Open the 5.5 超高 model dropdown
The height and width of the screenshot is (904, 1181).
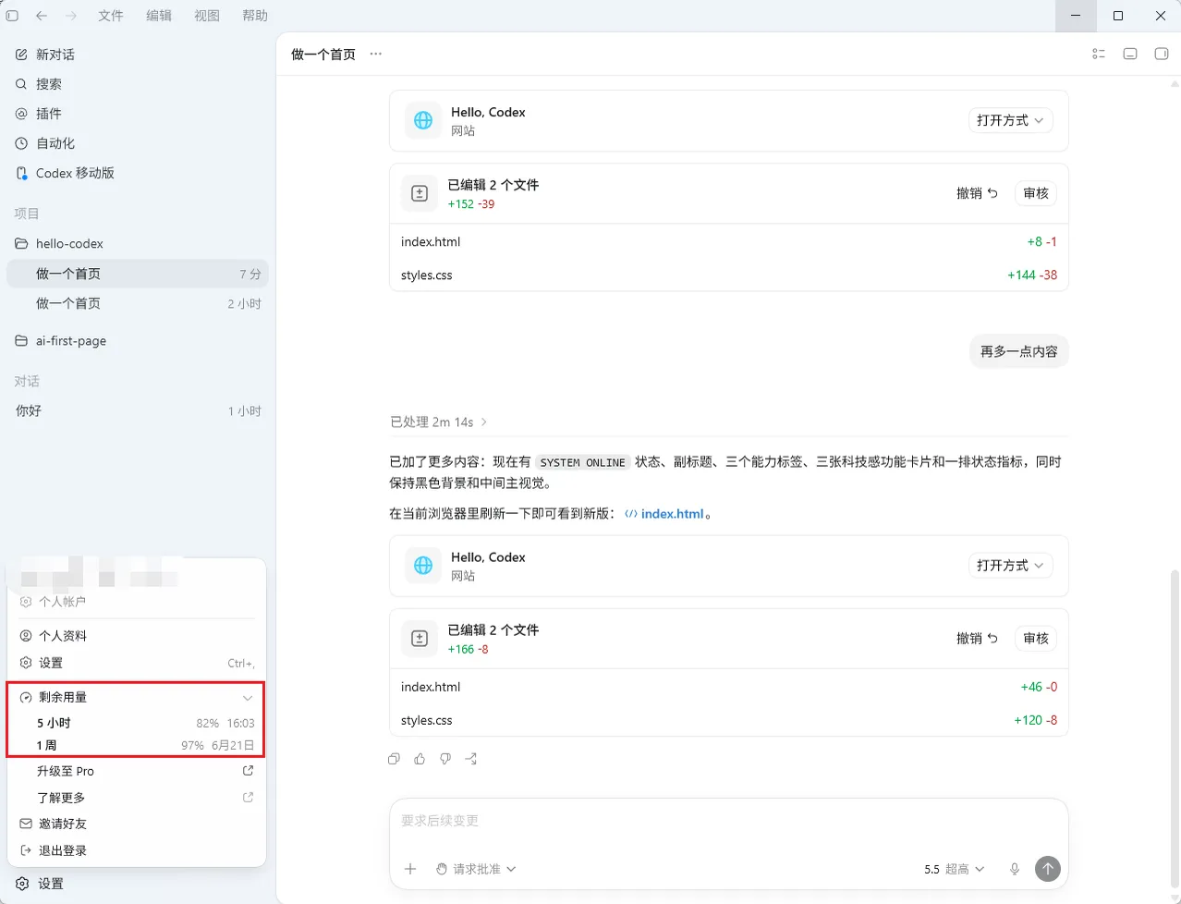pos(955,869)
